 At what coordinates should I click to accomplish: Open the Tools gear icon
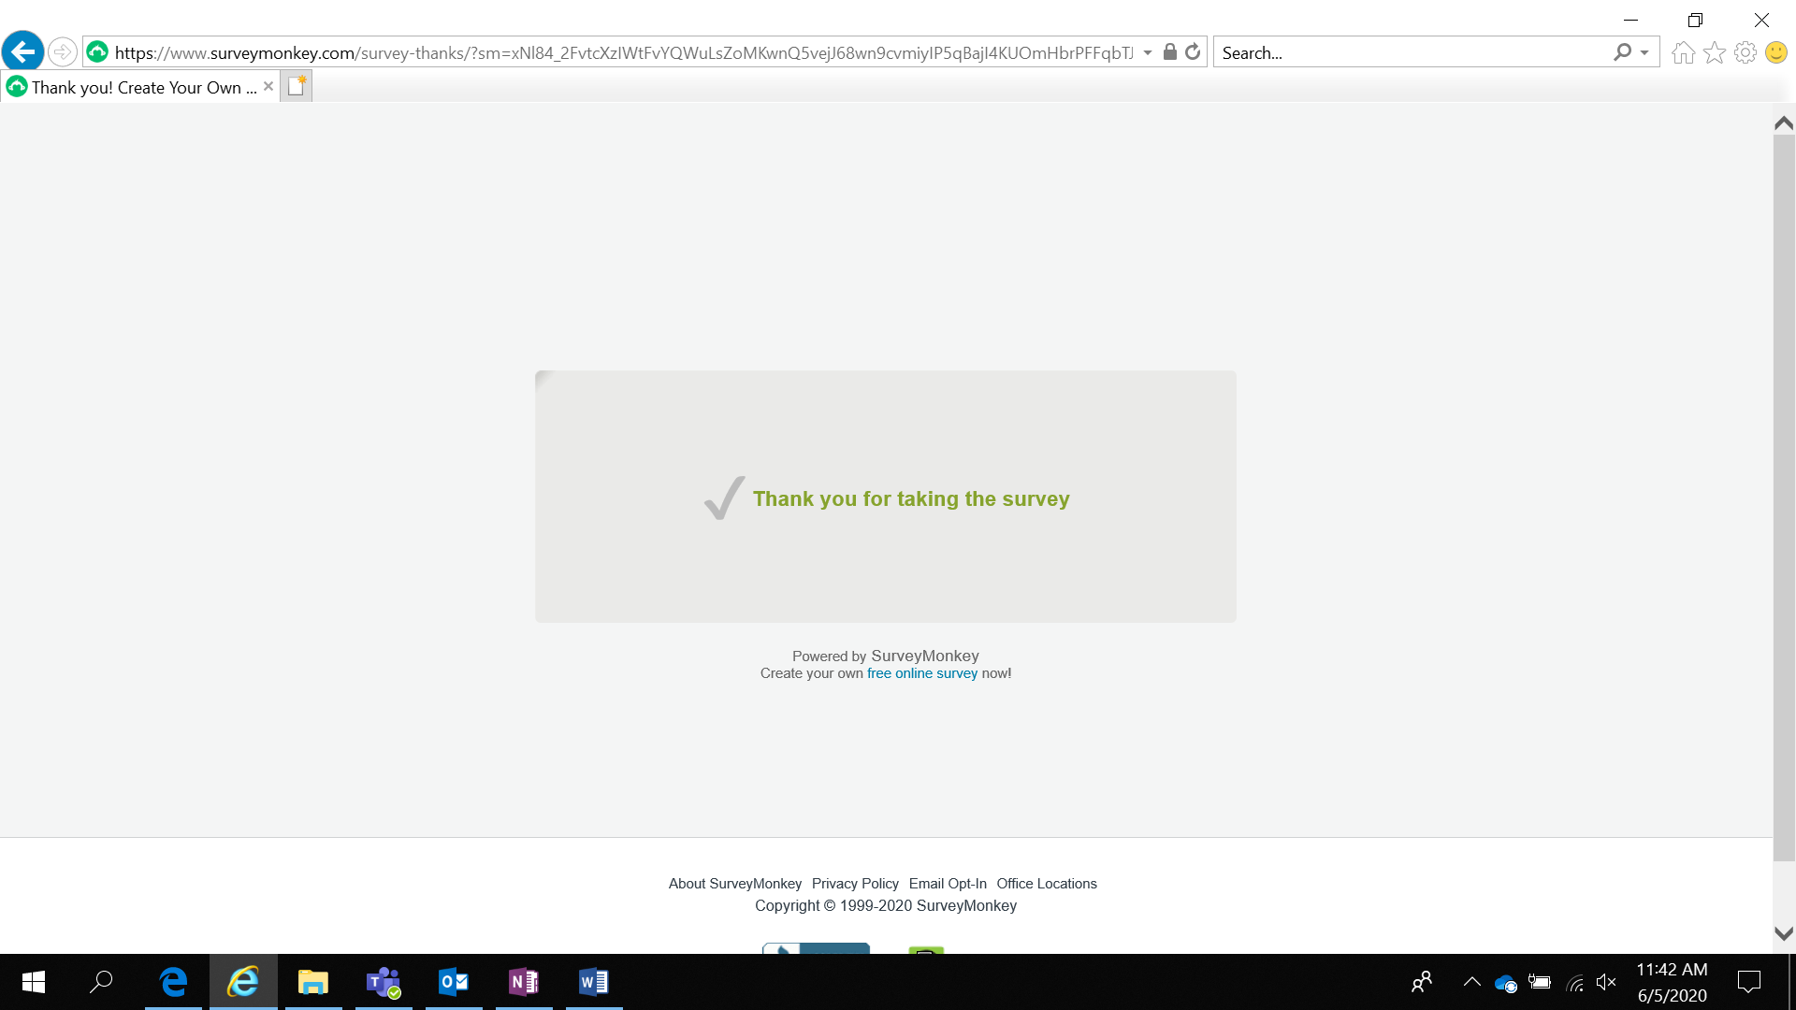pyautogui.click(x=1745, y=52)
